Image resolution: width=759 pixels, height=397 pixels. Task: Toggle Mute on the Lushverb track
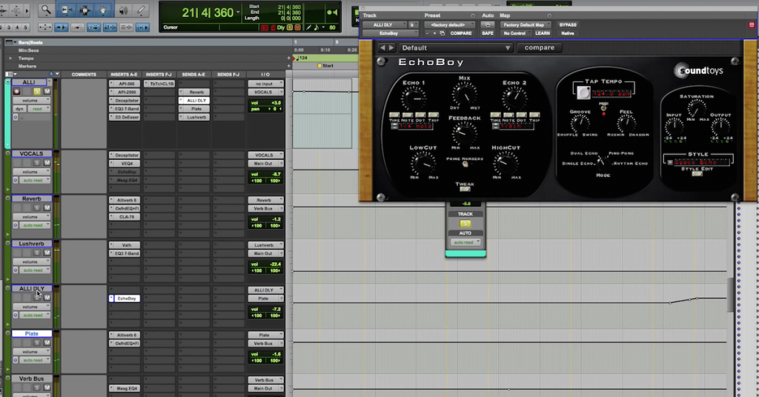(x=47, y=253)
